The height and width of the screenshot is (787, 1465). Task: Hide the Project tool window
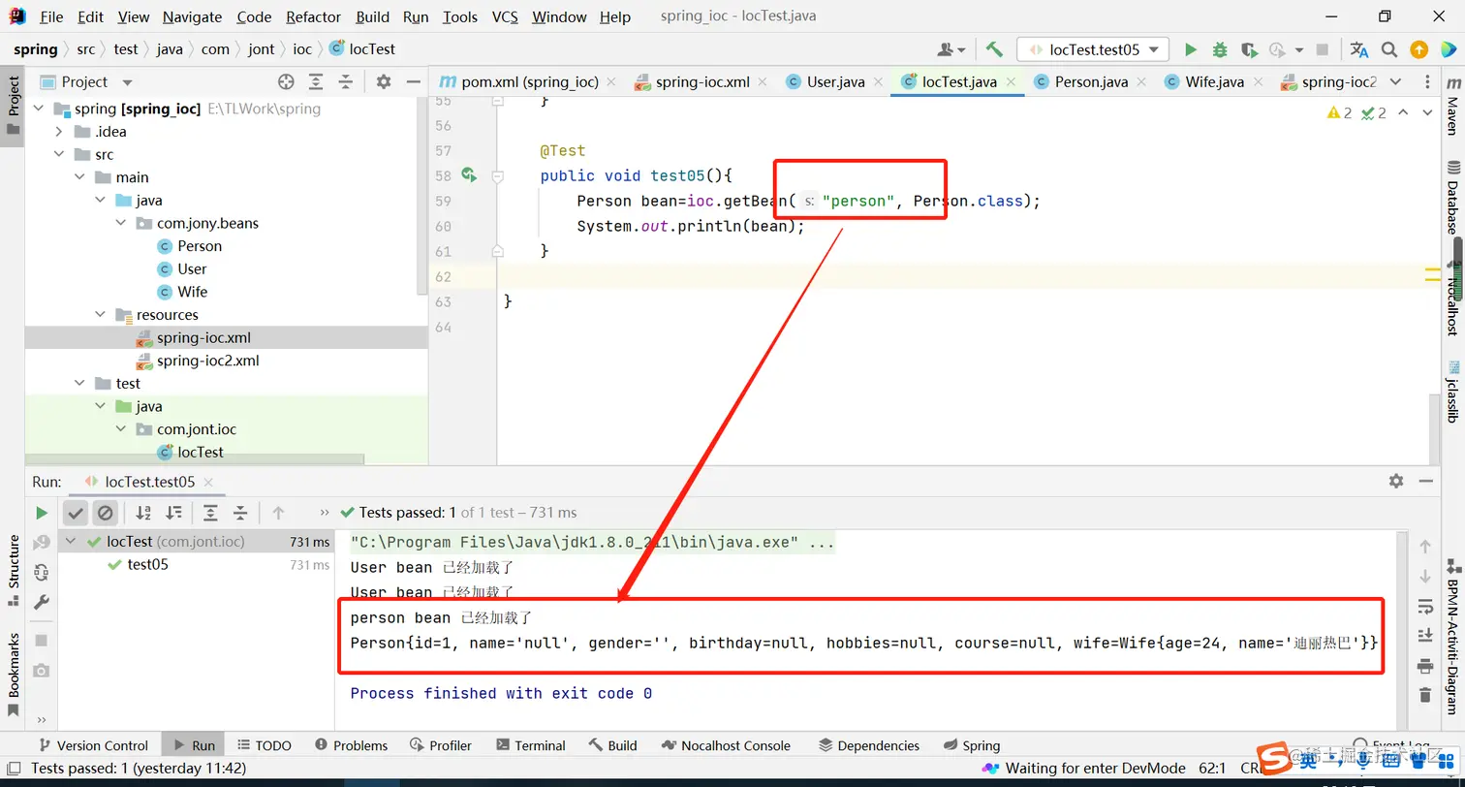[x=414, y=82]
